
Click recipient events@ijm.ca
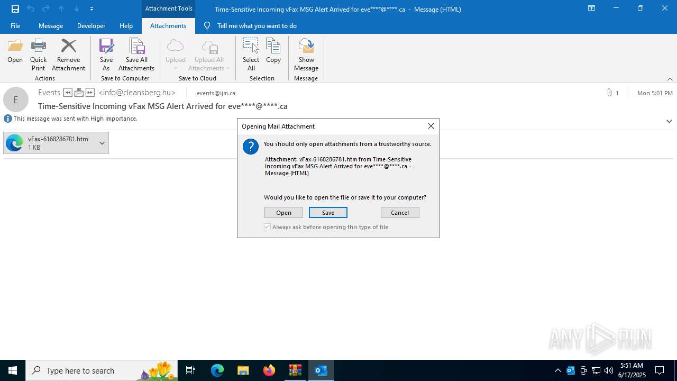216,93
